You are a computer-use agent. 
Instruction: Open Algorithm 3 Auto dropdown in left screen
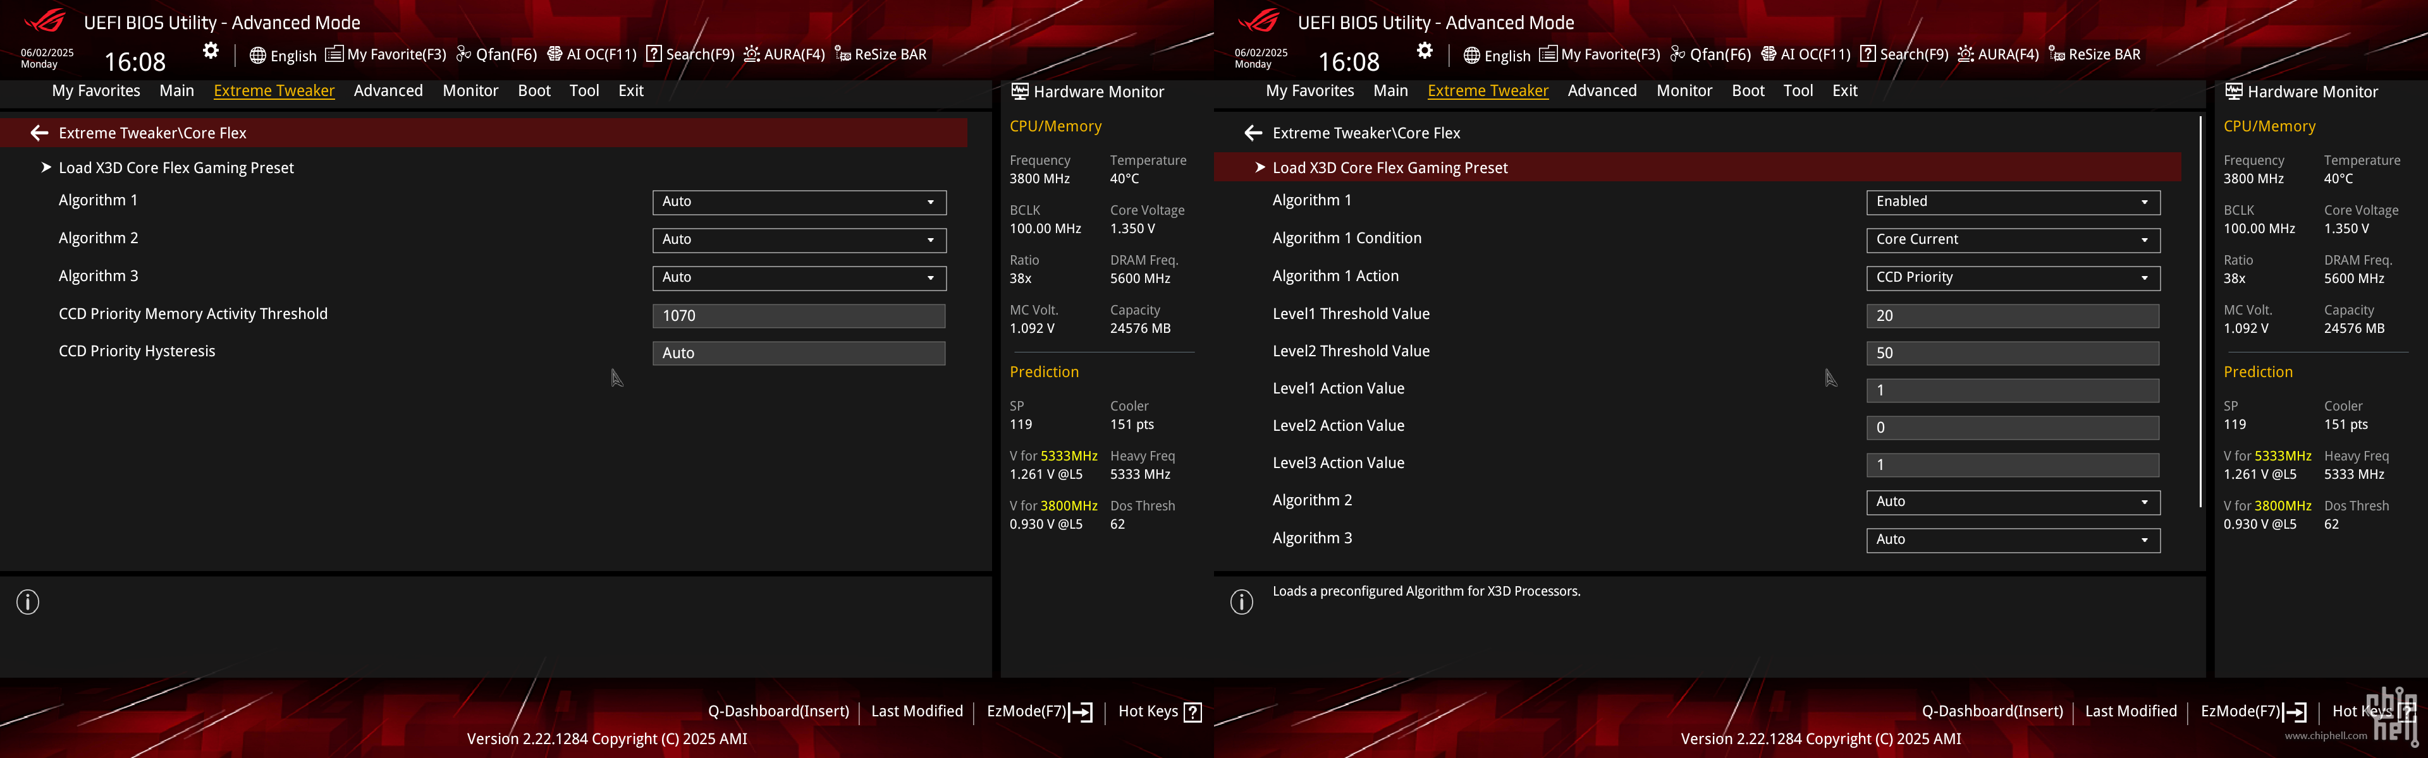[799, 278]
